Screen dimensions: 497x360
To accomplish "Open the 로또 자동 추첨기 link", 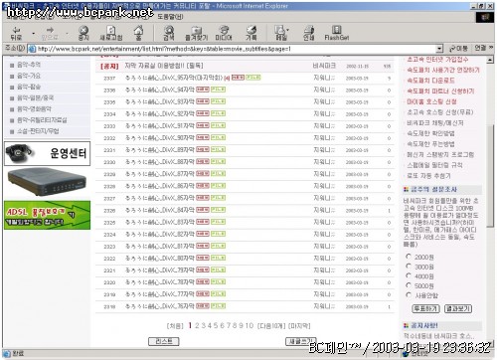I will click(x=428, y=176).
